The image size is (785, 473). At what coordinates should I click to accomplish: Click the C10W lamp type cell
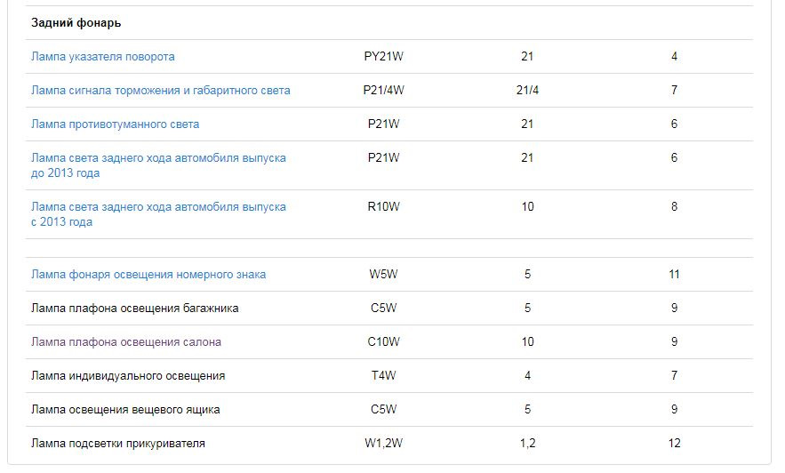pyautogui.click(x=383, y=341)
